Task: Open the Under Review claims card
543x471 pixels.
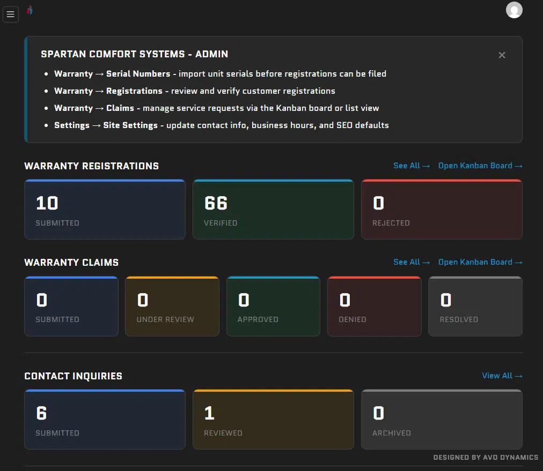Action: click(x=172, y=306)
